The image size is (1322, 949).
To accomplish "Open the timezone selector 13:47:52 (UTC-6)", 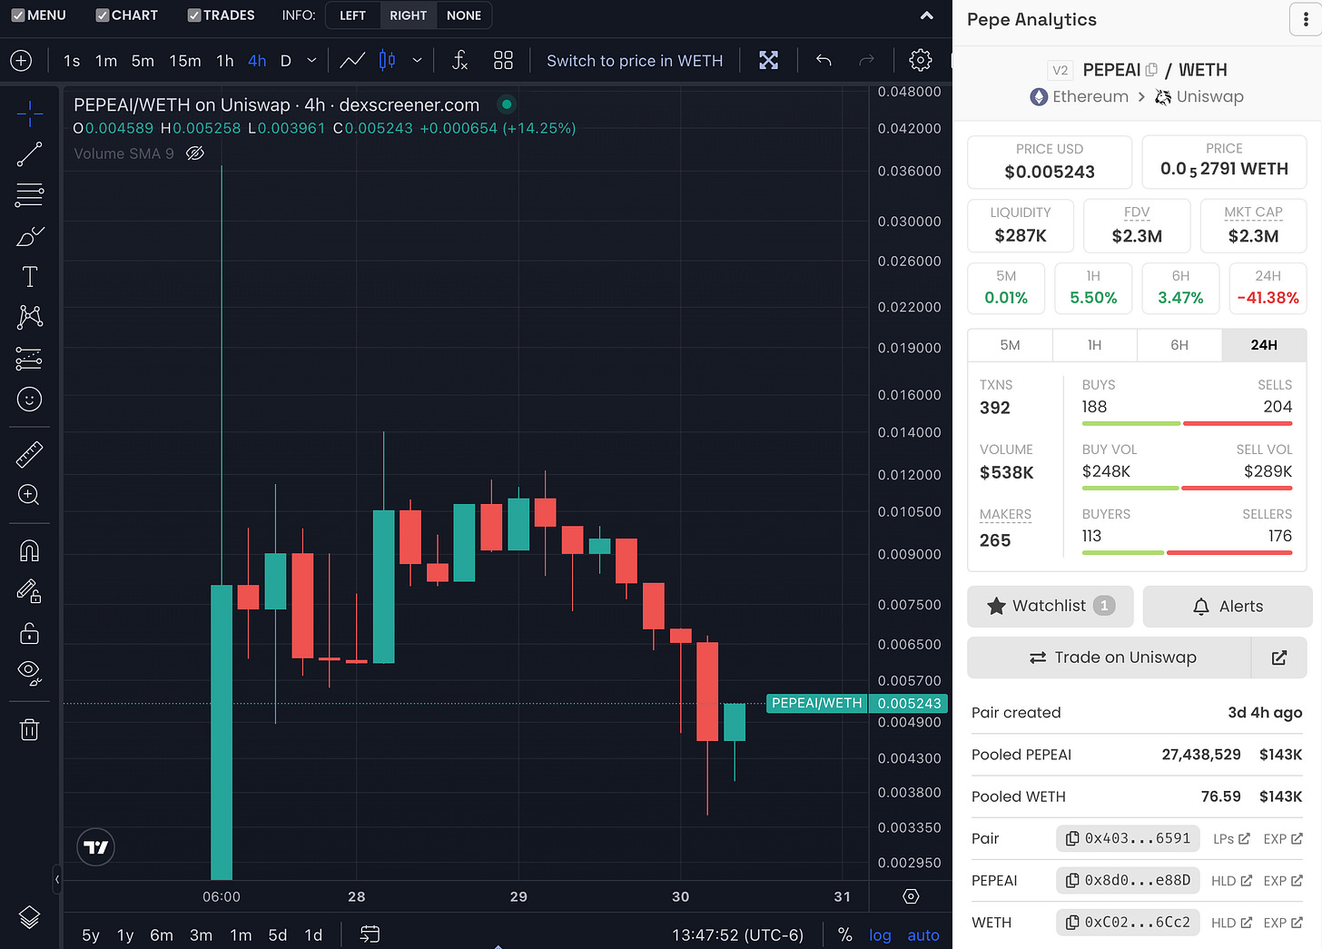I will click(x=737, y=934).
